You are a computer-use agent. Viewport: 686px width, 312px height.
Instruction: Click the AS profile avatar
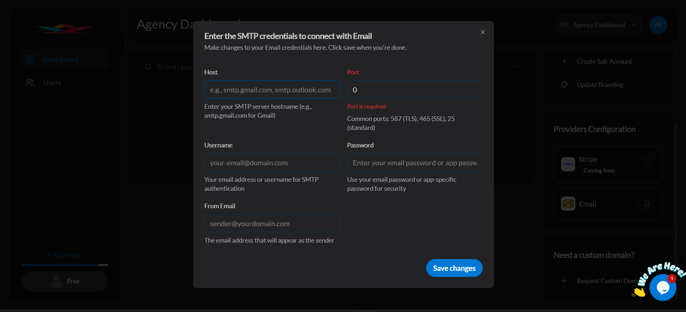[x=658, y=25]
